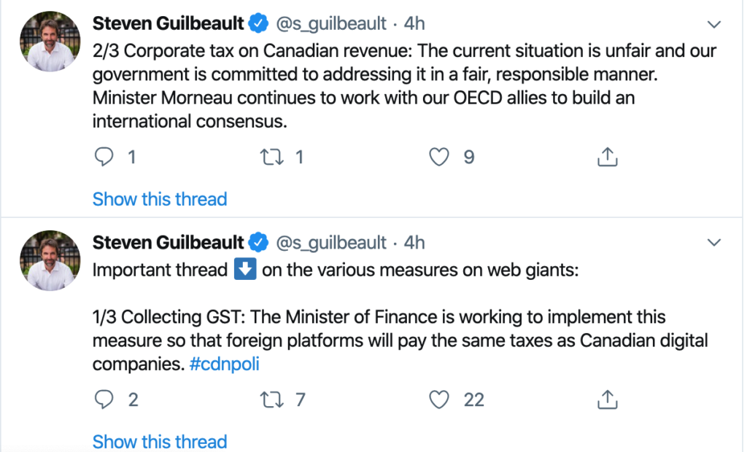Like the 2/3 Corporate tax tweet
This screenshot has height=452, width=747.
(x=438, y=157)
